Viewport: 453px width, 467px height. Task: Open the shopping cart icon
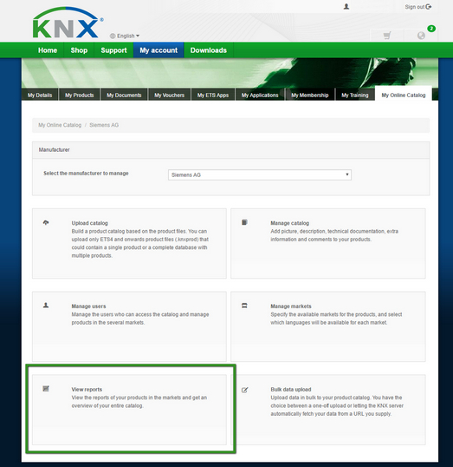386,36
